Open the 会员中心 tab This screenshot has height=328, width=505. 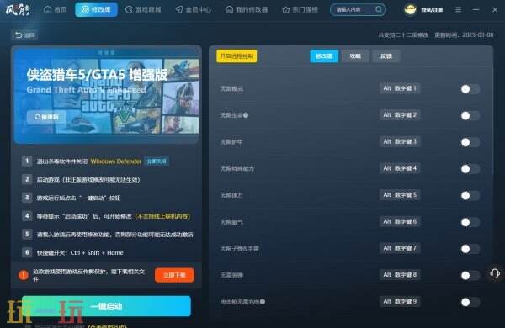pos(194,9)
